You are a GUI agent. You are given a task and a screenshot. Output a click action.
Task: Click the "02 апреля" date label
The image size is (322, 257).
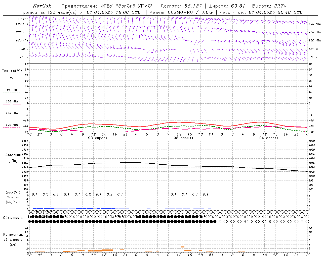point(98,138)
